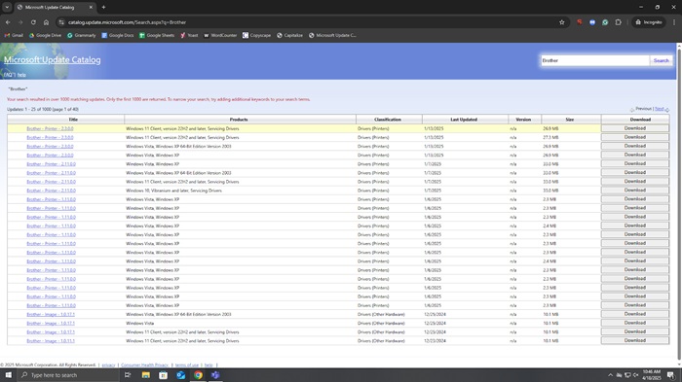Screen dimensions: 682x382
Task: Download the highlighted first Brother Printer 2.3.0.0 row
Action: coord(635,128)
